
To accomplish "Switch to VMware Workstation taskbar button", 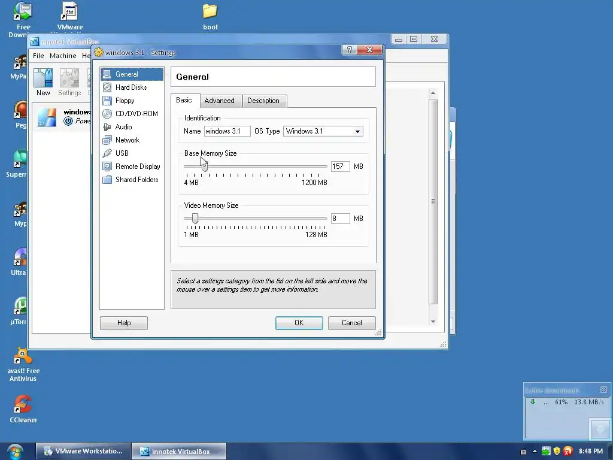I will pyautogui.click(x=83, y=451).
